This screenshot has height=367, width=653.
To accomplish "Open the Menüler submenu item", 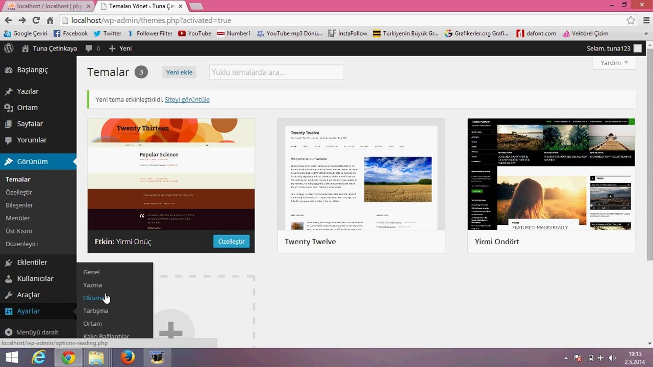I will pos(18,218).
